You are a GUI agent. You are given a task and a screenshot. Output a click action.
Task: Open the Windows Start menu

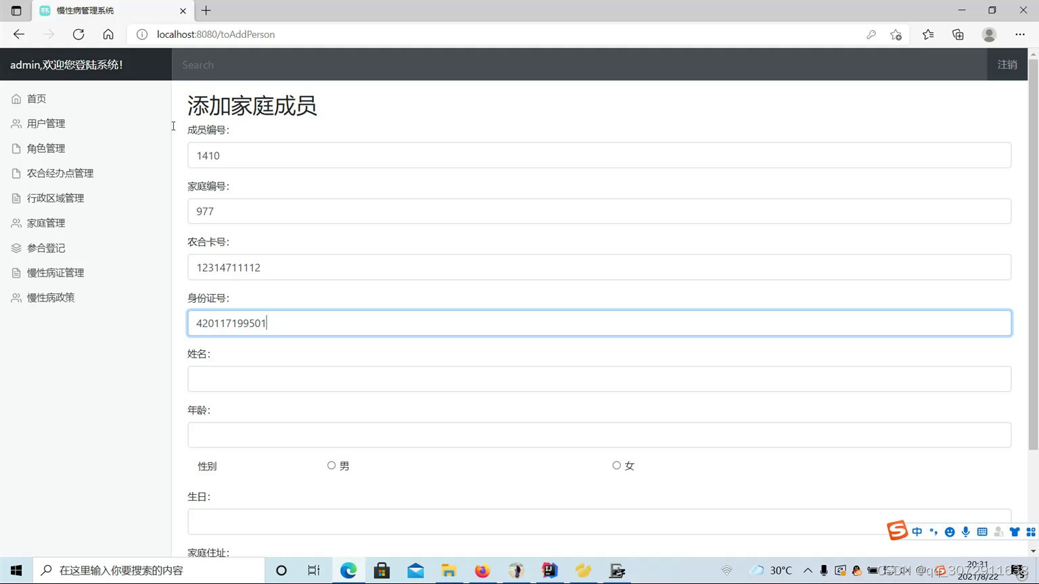pyautogui.click(x=16, y=570)
